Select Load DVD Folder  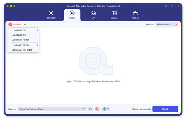click(x=23, y=40)
